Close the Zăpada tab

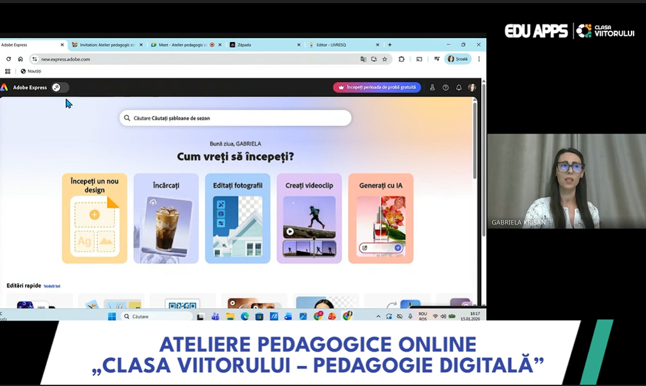click(x=299, y=45)
